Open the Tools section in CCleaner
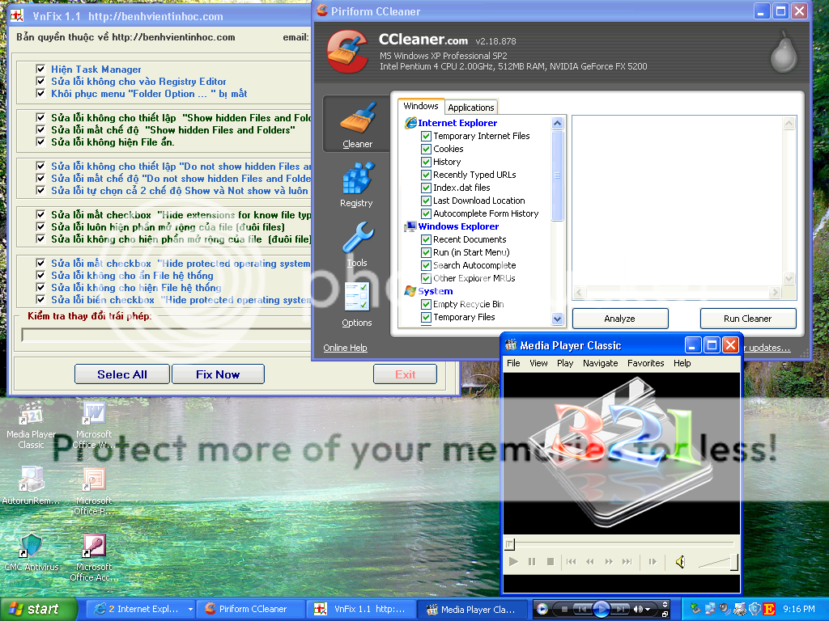Image resolution: width=829 pixels, height=621 pixels. click(357, 244)
